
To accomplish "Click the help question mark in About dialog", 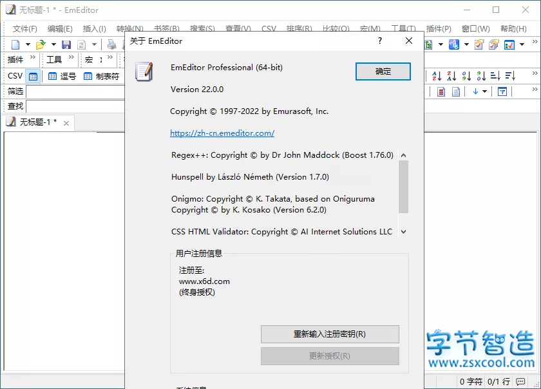I will pos(380,41).
